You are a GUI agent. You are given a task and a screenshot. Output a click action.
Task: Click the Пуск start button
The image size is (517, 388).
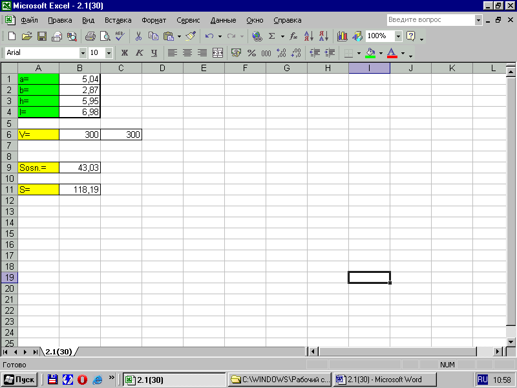coord(19,380)
